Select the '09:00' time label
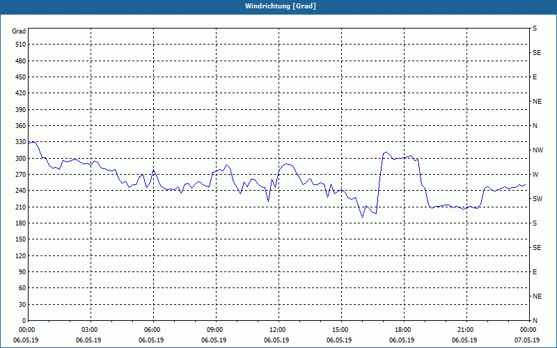The height and width of the screenshot is (348, 557). pos(214,330)
